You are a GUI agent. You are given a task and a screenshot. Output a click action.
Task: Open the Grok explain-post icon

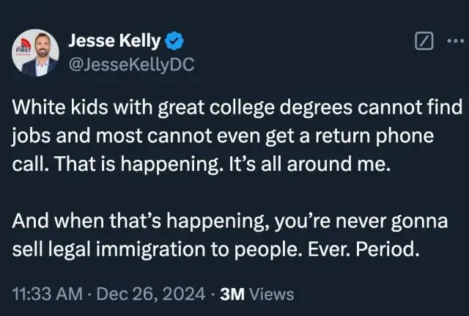[424, 42]
